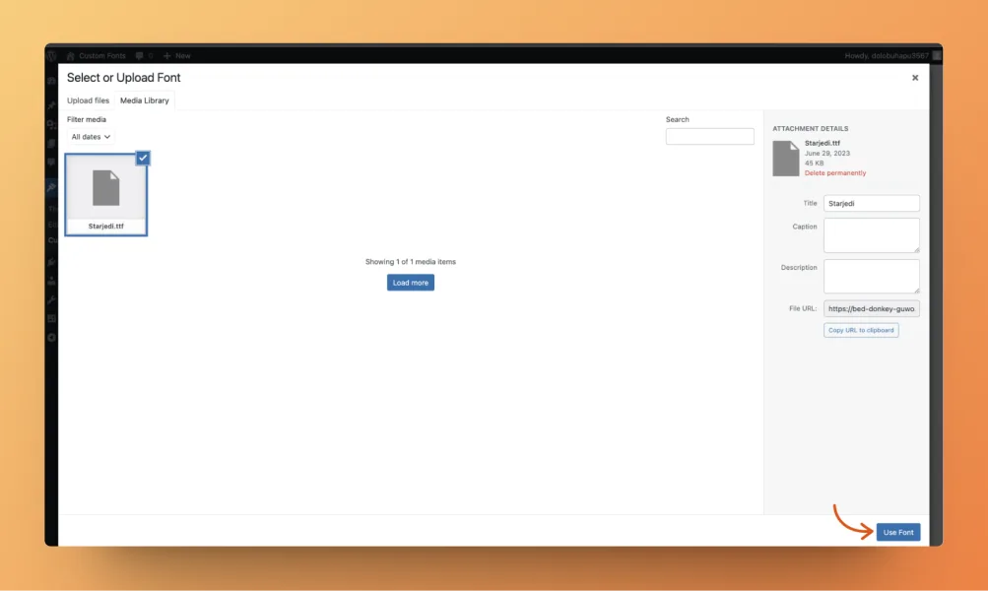Focus the Caption text area
Image resolution: width=988 pixels, height=591 pixels.
point(872,235)
